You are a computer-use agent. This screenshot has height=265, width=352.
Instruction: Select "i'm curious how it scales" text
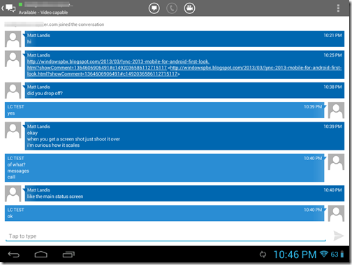click(x=53, y=145)
